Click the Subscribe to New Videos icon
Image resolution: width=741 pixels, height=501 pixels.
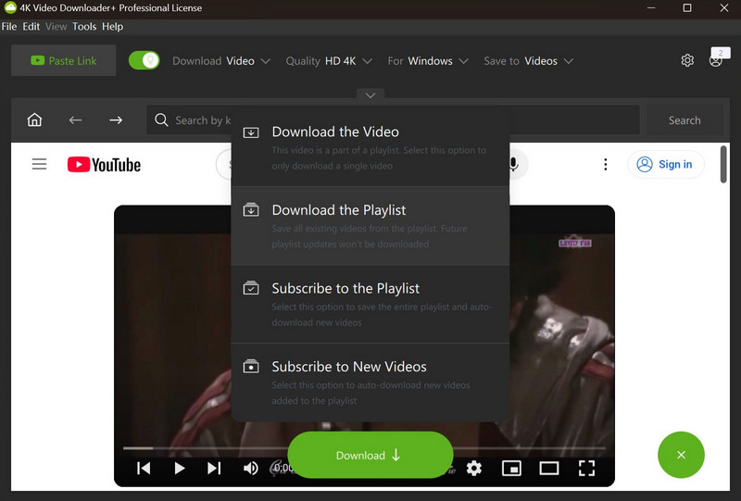(251, 367)
